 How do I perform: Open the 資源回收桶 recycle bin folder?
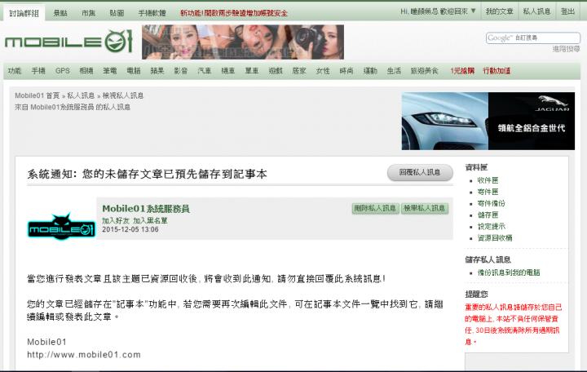pyautogui.click(x=495, y=238)
